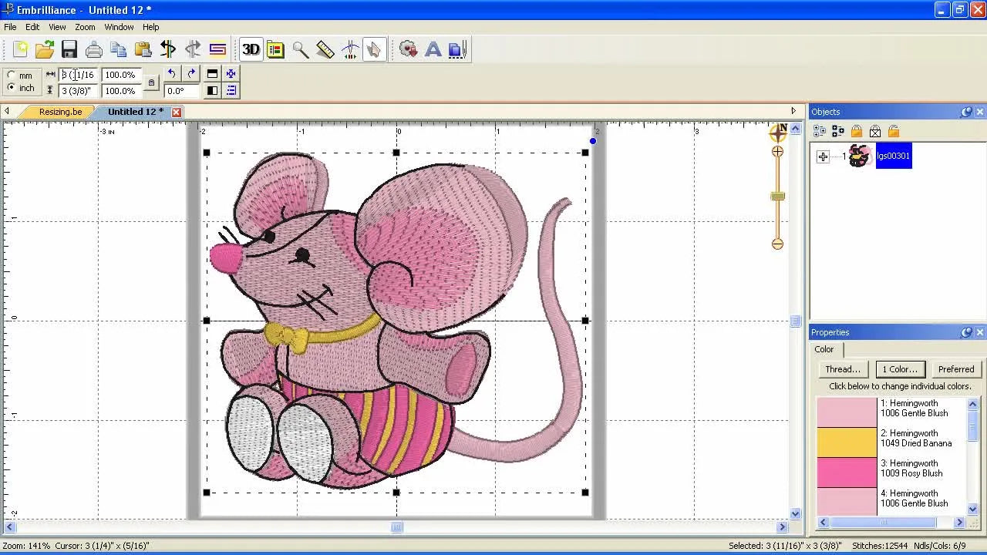Image resolution: width=987 pixels, height=555 pixels.
Task: Pin the Properties panel
Action: coord(966,332)
